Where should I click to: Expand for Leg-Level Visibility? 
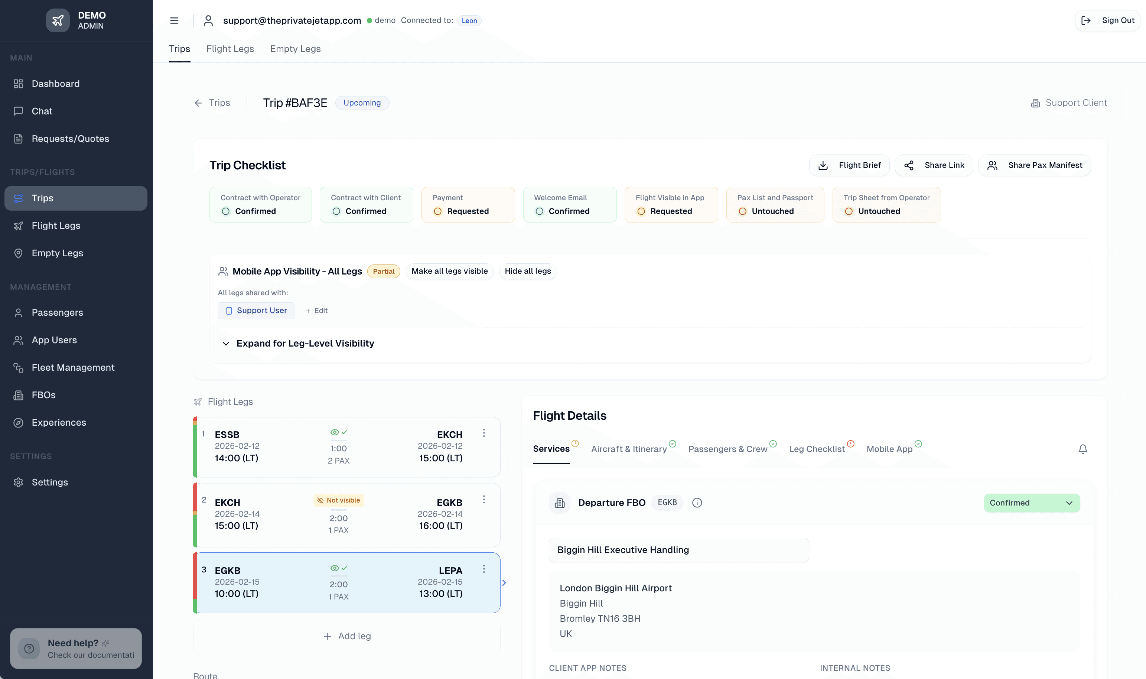coord(305,343)
